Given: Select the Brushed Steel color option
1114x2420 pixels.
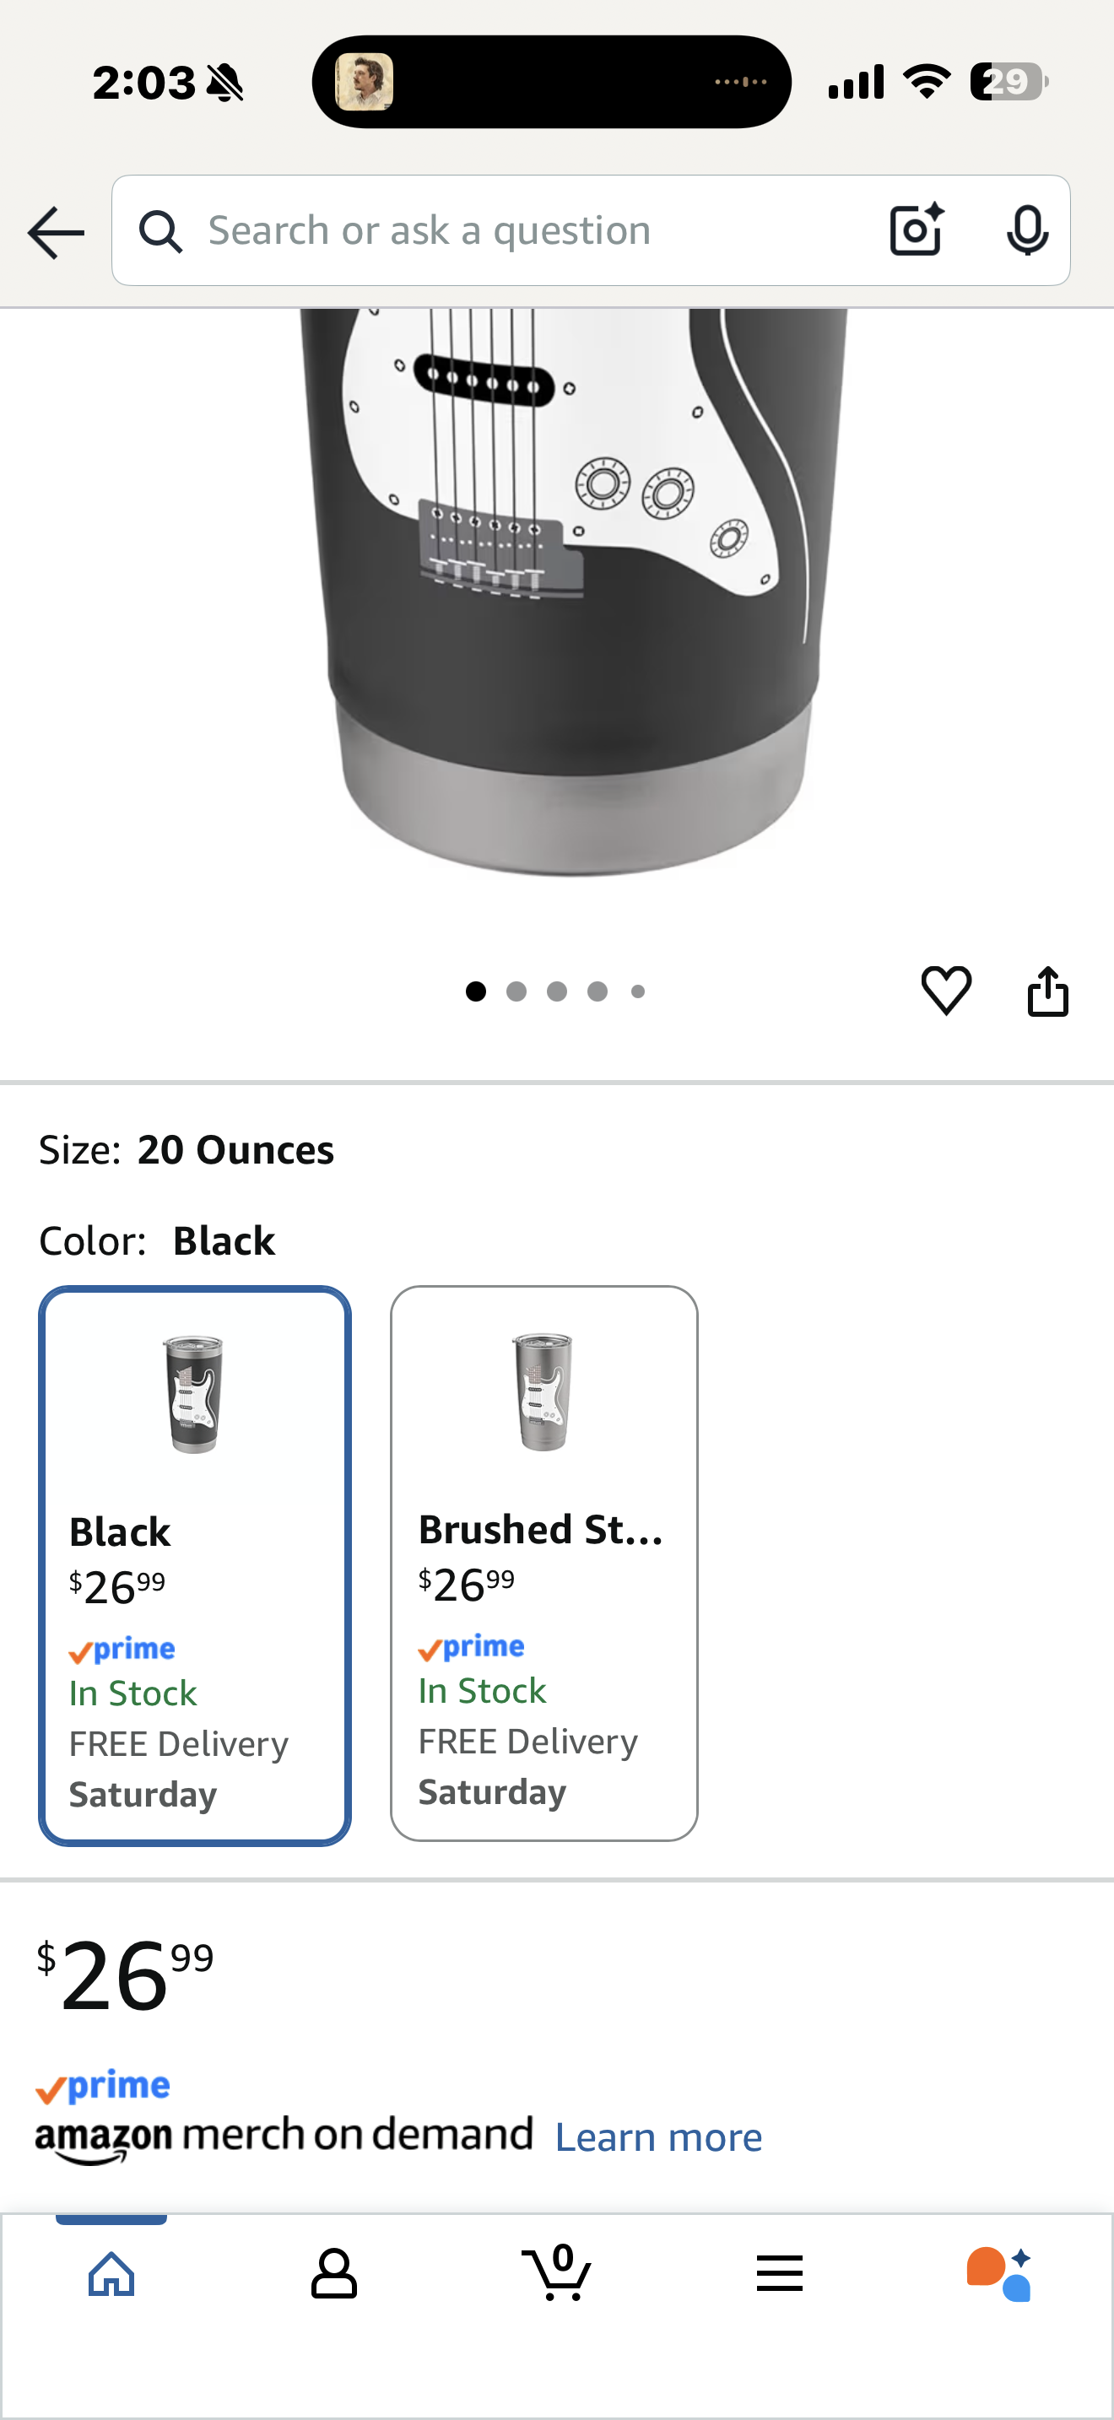Looking at the screenshot, I should click(x=543, y=1564).
